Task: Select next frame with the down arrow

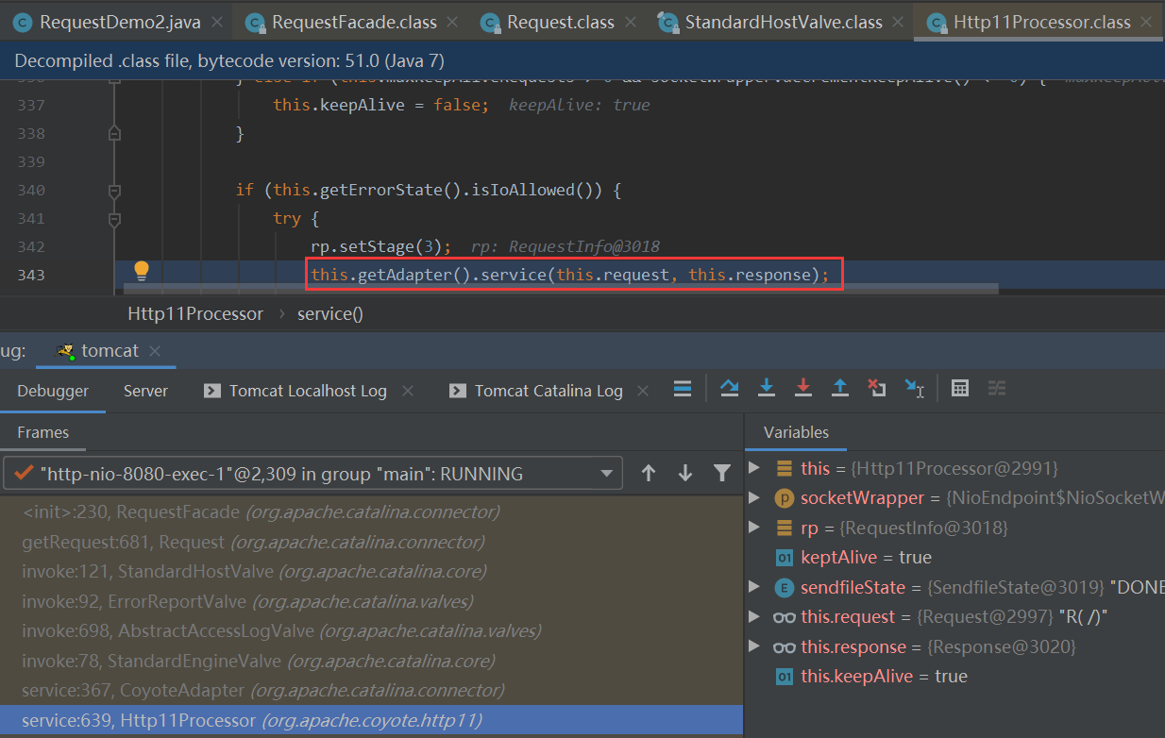Action: coord(685,474)
